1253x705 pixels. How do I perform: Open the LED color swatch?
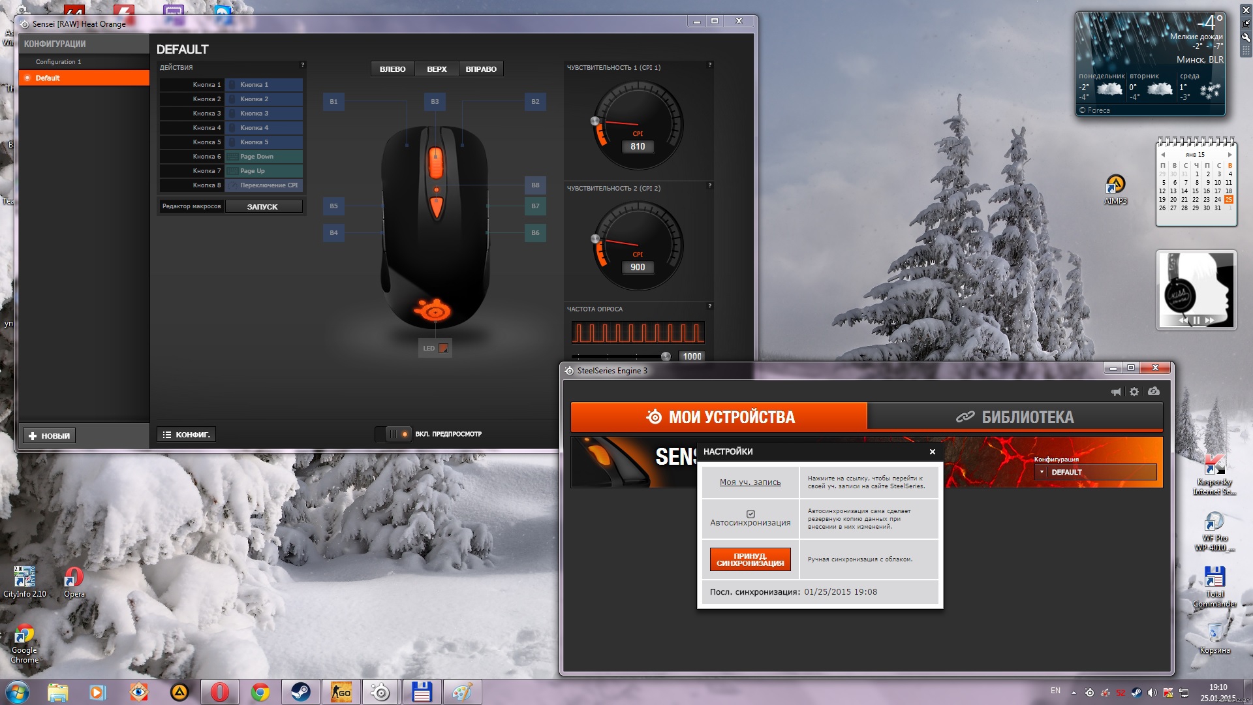444,349
